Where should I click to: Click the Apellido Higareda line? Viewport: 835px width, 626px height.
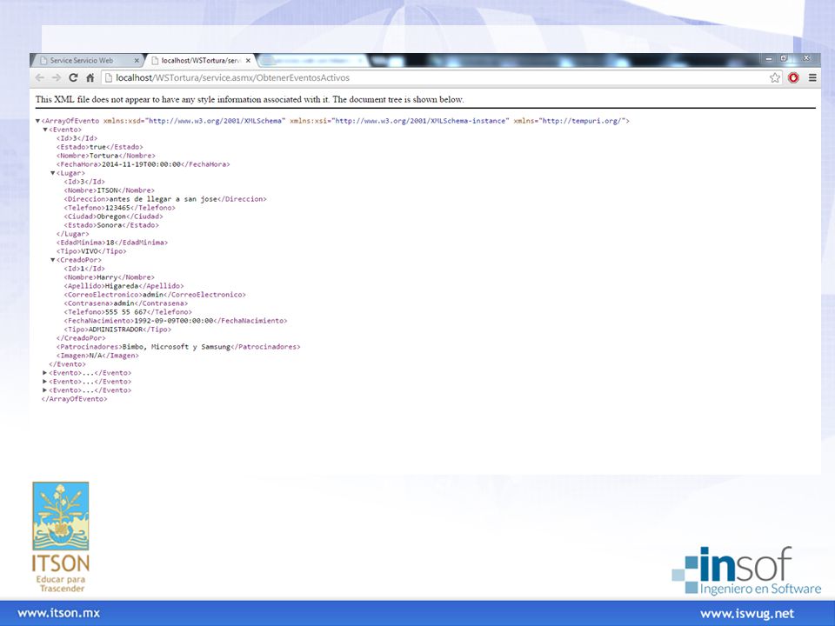click(x=124, y=286)
